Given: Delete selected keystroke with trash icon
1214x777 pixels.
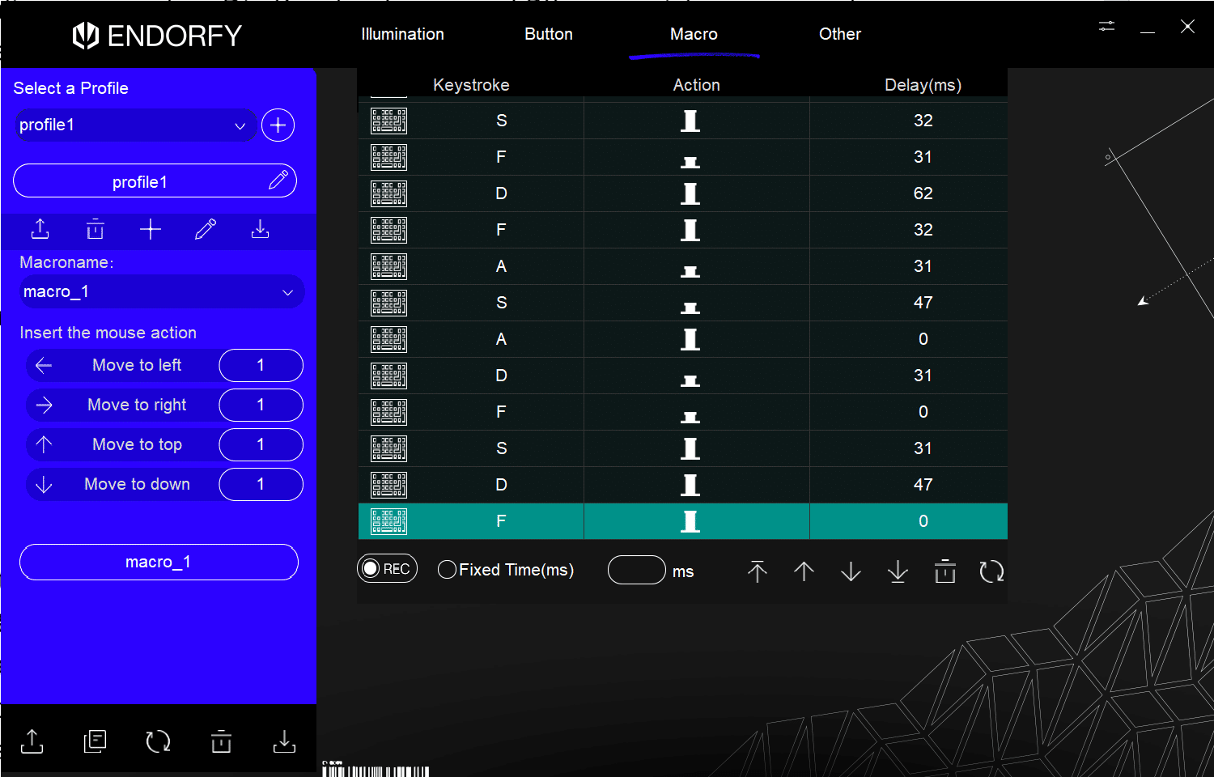Looking at the screenshot, I should point(944,571).
